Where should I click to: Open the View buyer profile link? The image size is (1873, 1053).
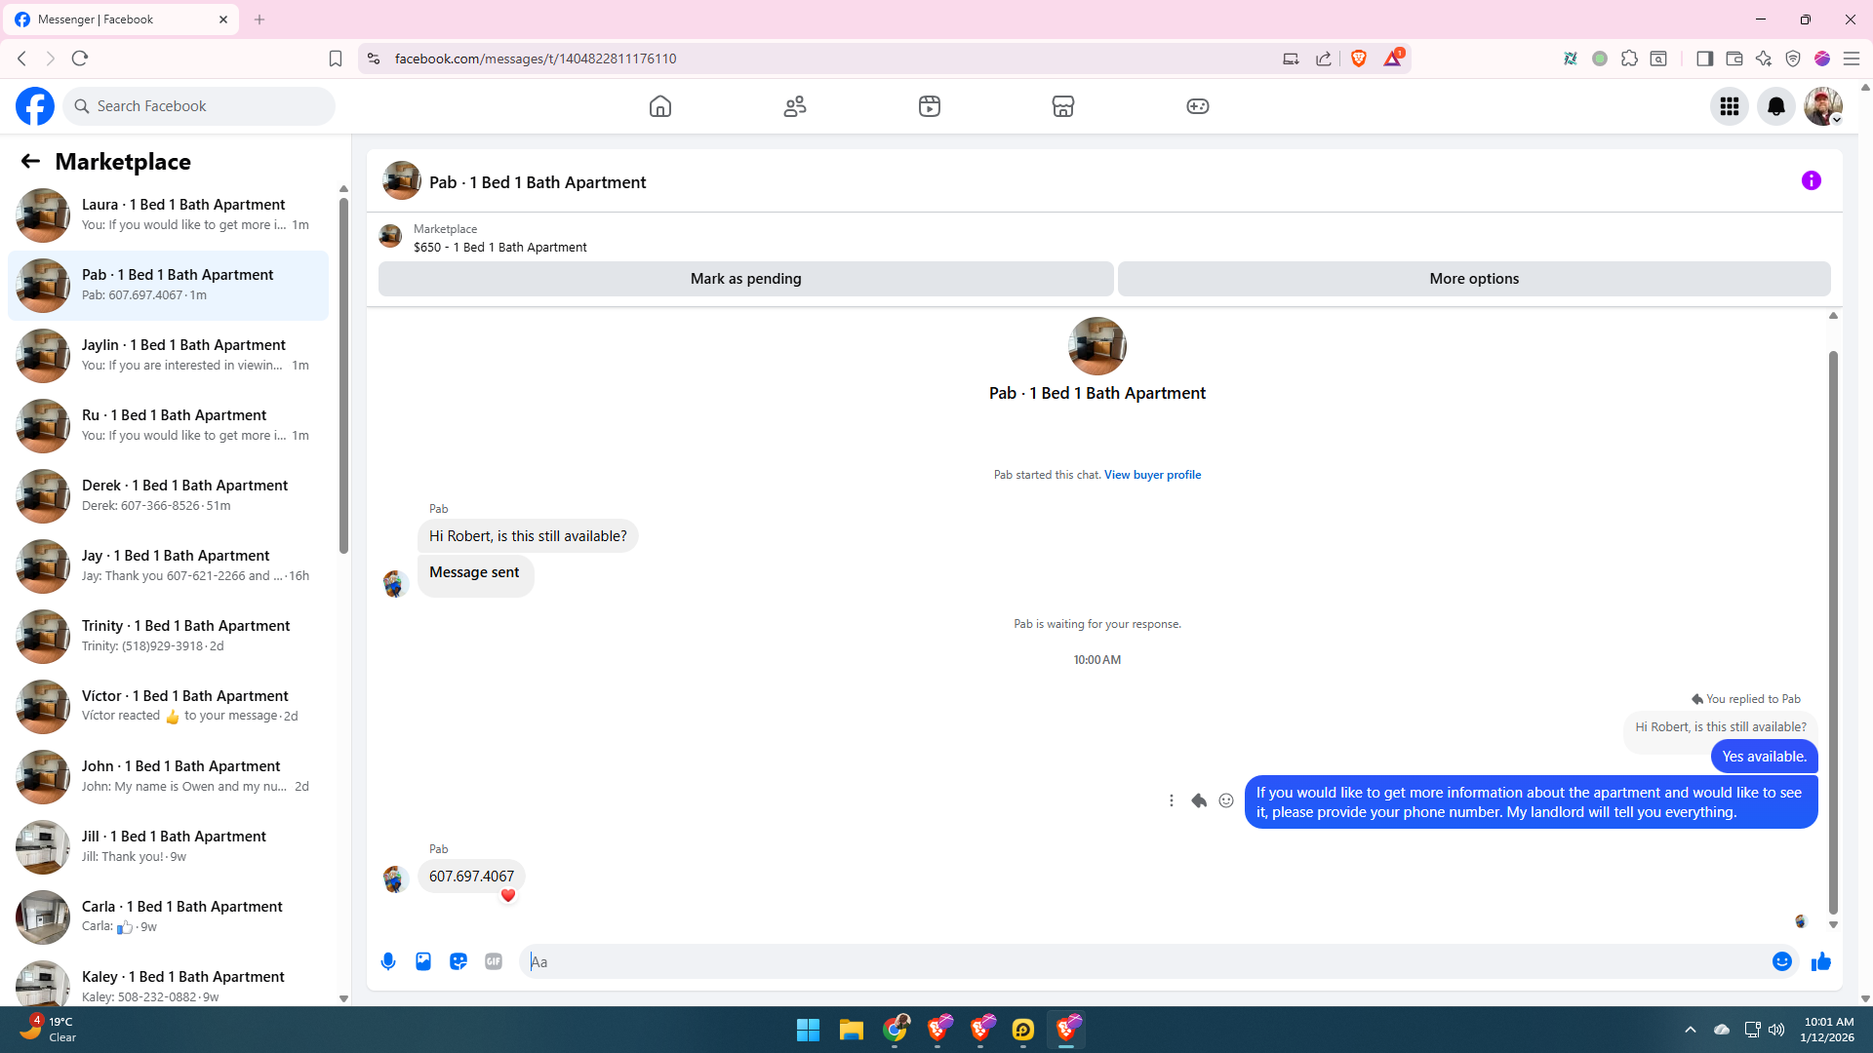1152,475
